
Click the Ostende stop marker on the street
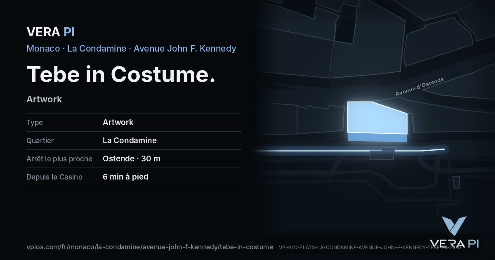[382, 154]
